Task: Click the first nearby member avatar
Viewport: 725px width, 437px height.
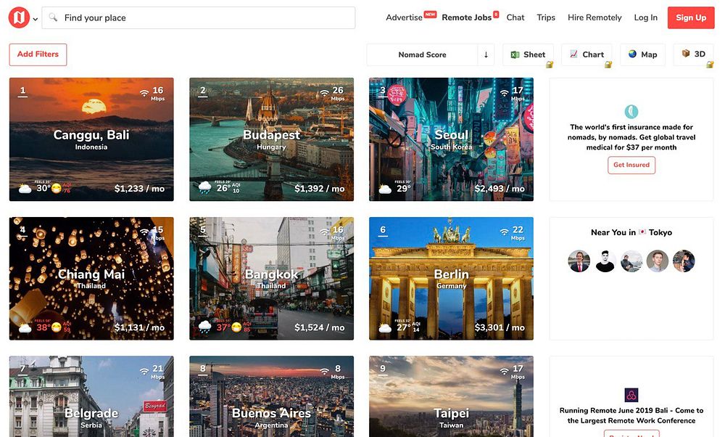Action: tap(579, 261)
